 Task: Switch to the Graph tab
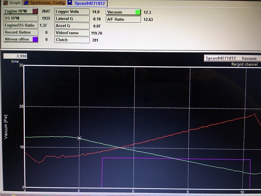(x=12, y=3)
